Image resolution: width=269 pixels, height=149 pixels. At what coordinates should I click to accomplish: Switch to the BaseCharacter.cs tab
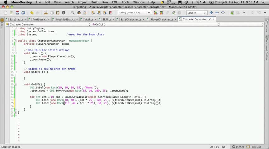pyautogui.click(x=130, y=19)
